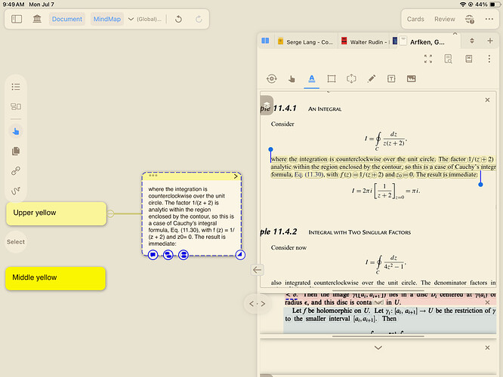Open the sync settings icon

pyautogui.click(x=470, y=19)
